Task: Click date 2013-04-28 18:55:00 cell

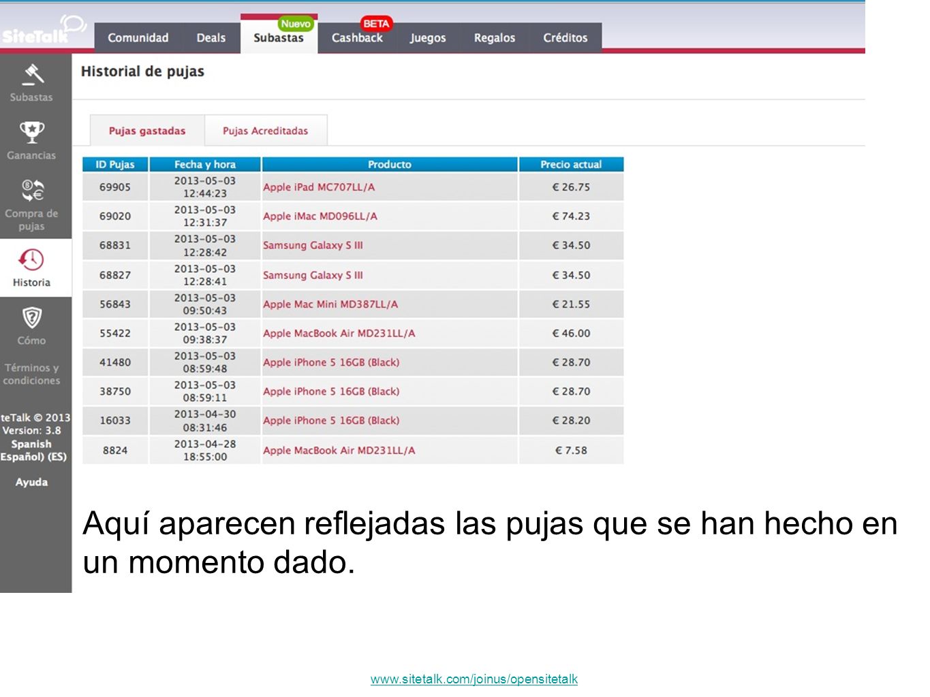Action: pyautogui.click(x=205, y=451)
